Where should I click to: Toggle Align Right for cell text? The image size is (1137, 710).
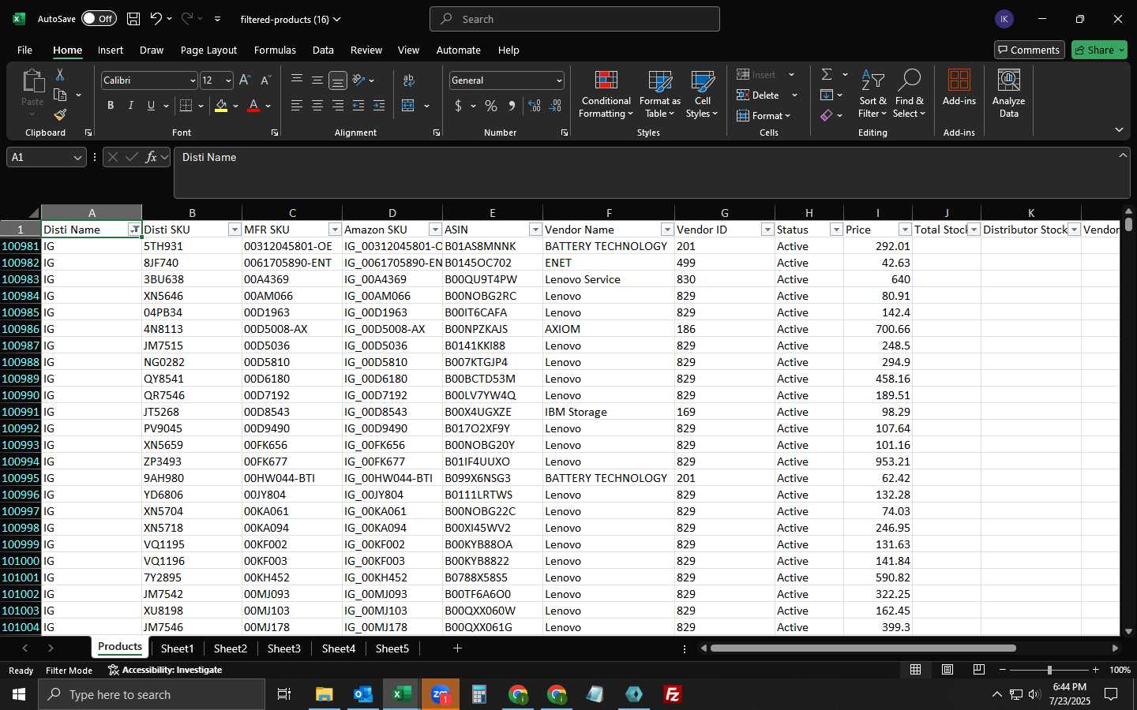tap(338, 106)
